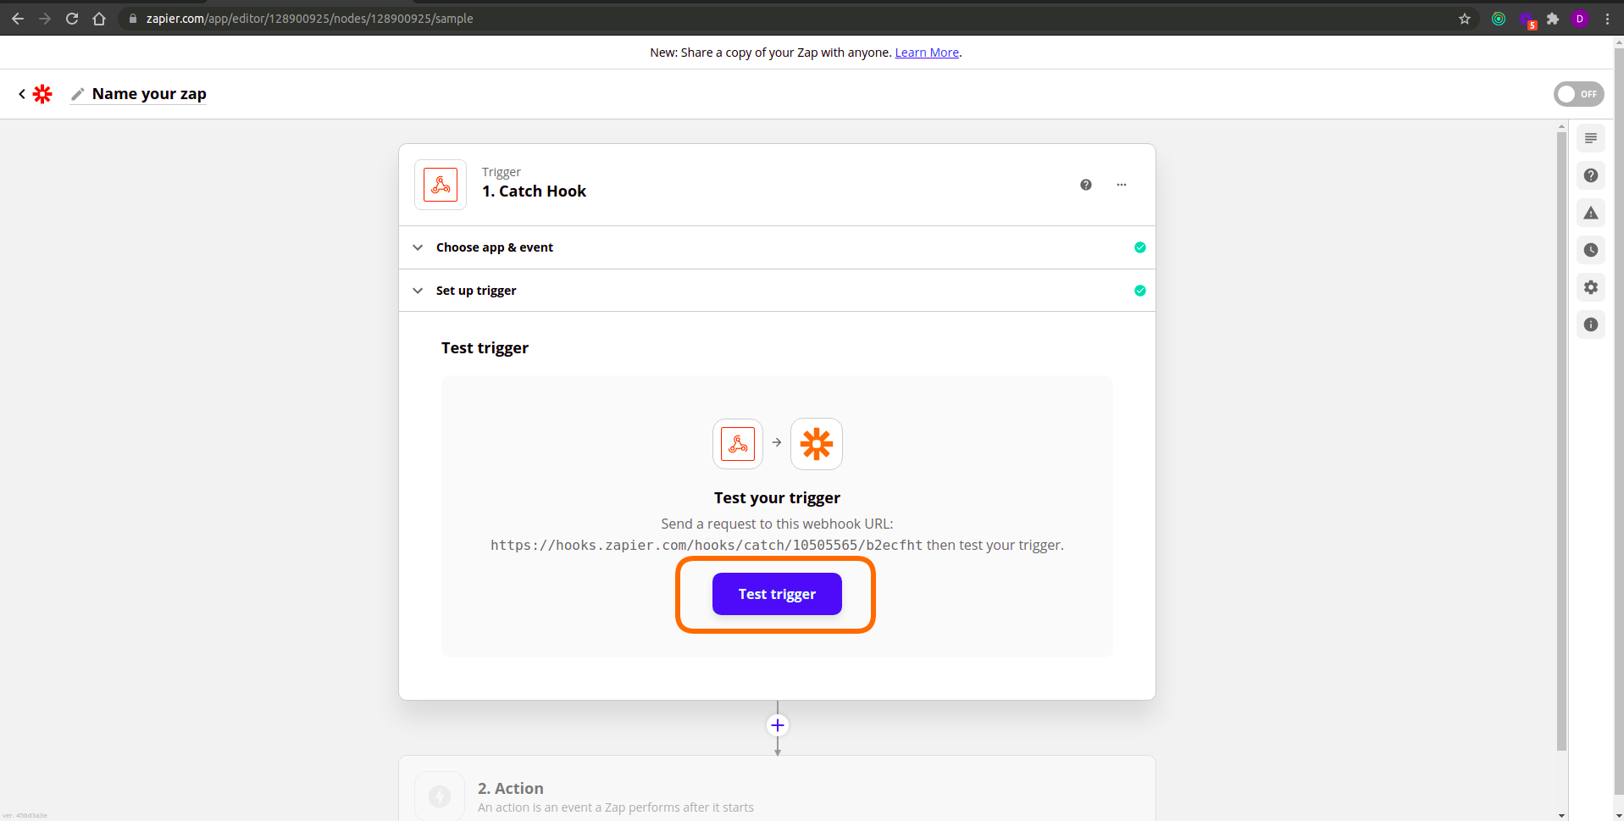Image resolution: width=1624 pixels, height=821 pixels.
Task: Click the browser forward arrow
Action: pos(45,19)
